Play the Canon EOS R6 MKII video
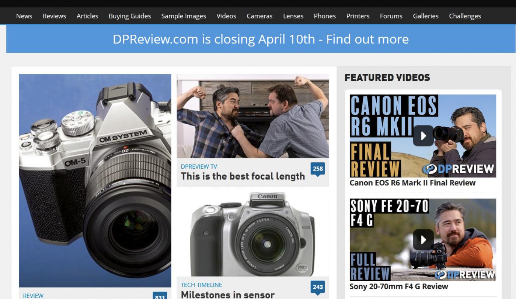The width and height of the screenshot is (516, 299). tap(423, 136)
